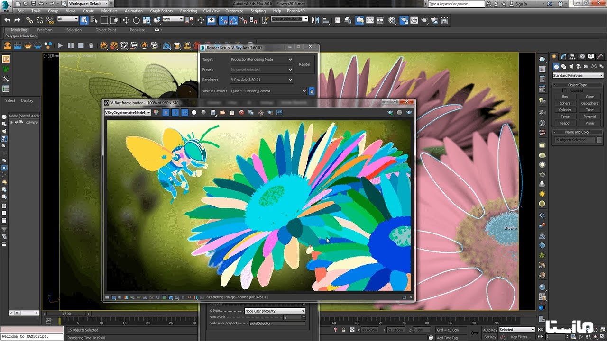The image size is (607, 341).
Task: Open the Target dropdown in Render Setup
Action: [261, 60]
